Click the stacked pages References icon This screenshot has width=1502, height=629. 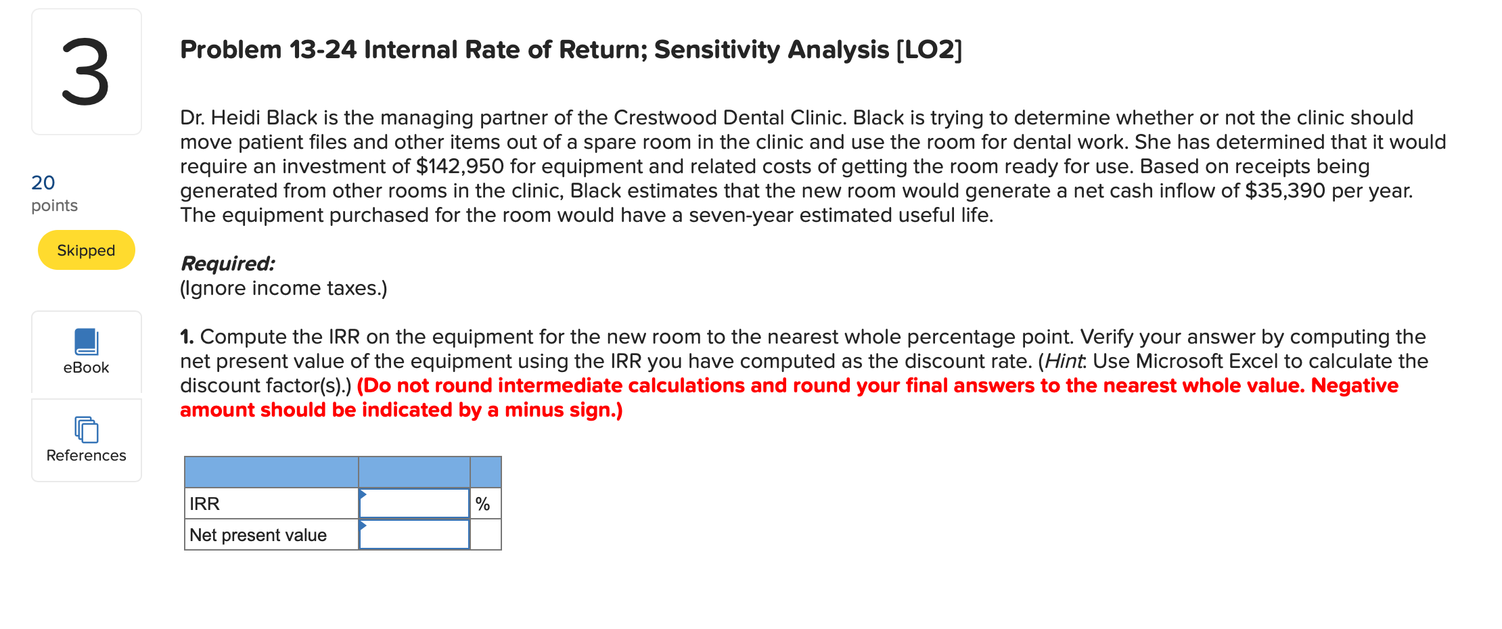(x=85, y=429)
